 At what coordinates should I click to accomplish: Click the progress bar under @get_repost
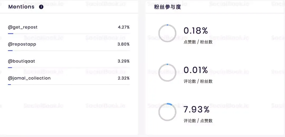pyautogui.click(x=69, y=33)
